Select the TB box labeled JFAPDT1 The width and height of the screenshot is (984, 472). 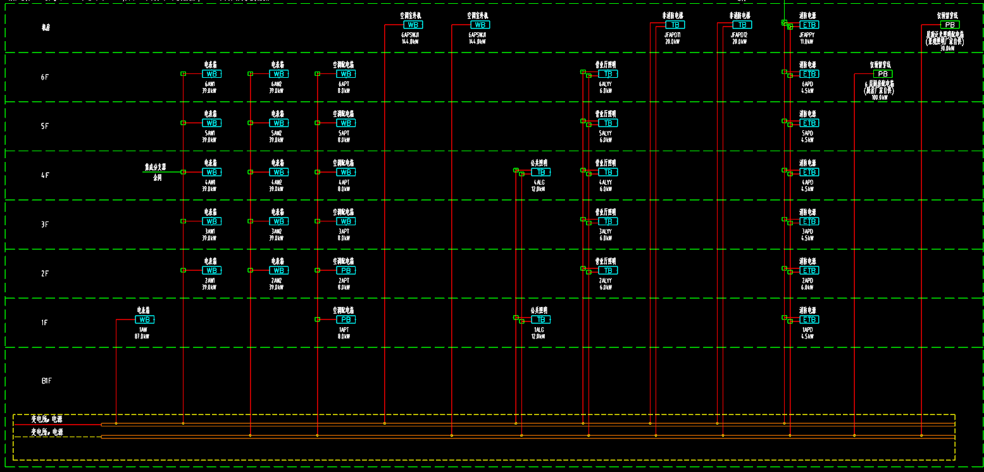[675, 25]
